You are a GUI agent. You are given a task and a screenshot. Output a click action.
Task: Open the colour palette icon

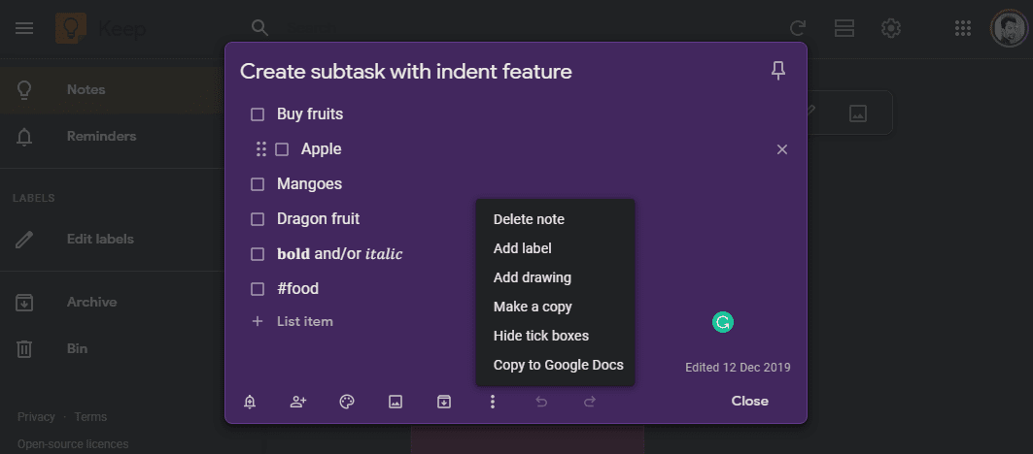click(x=347, y=402)
